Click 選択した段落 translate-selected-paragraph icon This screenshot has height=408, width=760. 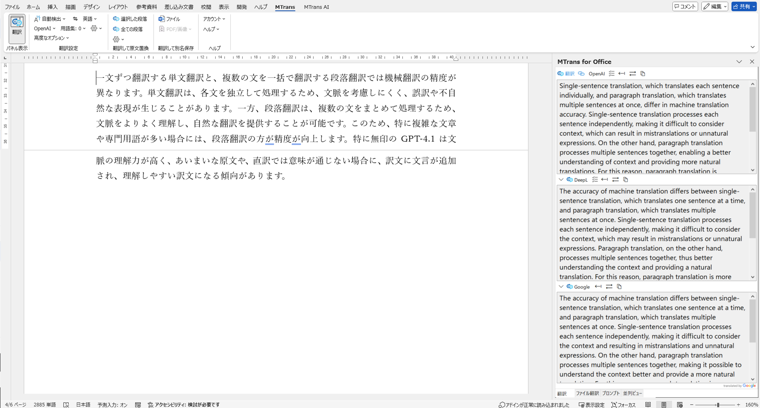(x=130, y=19)
